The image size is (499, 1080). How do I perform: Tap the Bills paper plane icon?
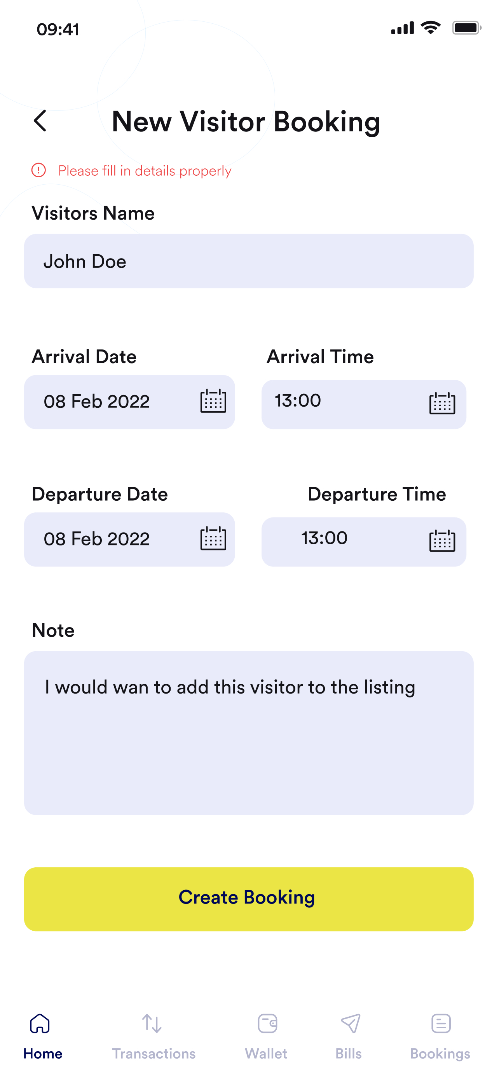pos(350,1023)
